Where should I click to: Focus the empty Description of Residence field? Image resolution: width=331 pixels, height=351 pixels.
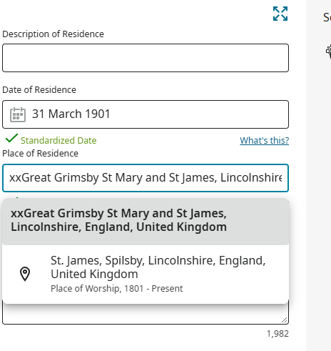146,58
